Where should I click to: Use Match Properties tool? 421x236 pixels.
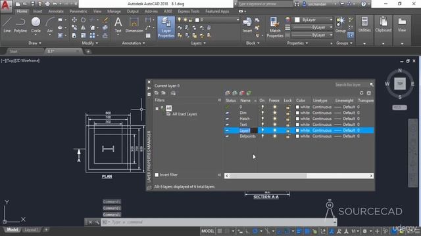point(275,28)
